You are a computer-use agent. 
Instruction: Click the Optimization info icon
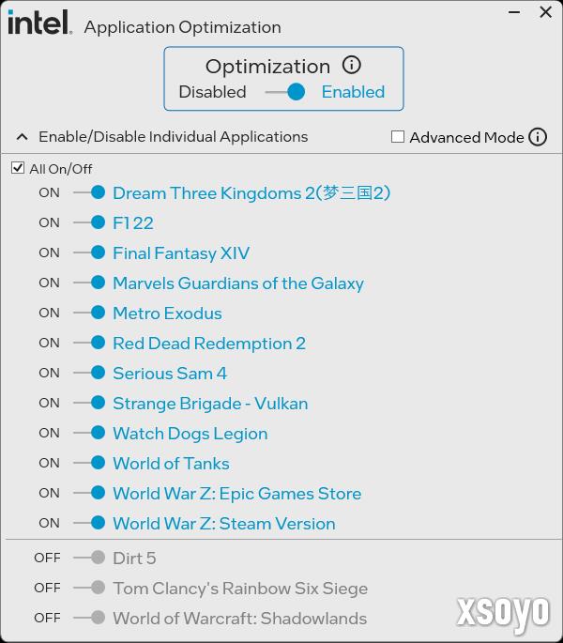(352, 65)
